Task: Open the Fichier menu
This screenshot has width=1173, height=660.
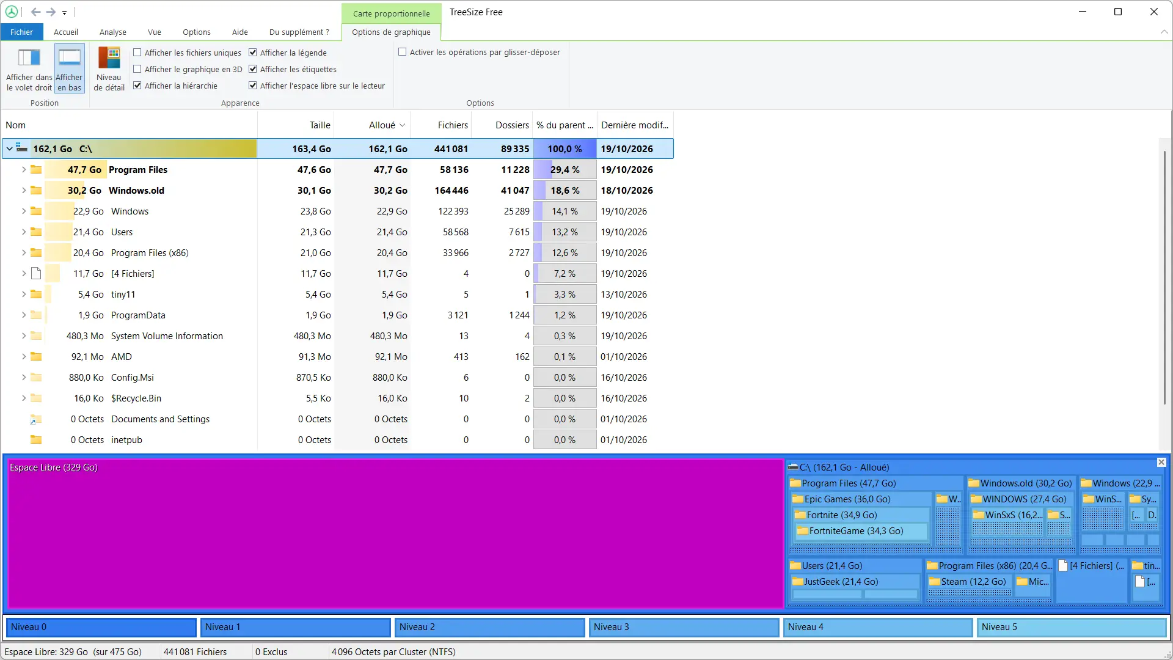Action: (21, 32)
